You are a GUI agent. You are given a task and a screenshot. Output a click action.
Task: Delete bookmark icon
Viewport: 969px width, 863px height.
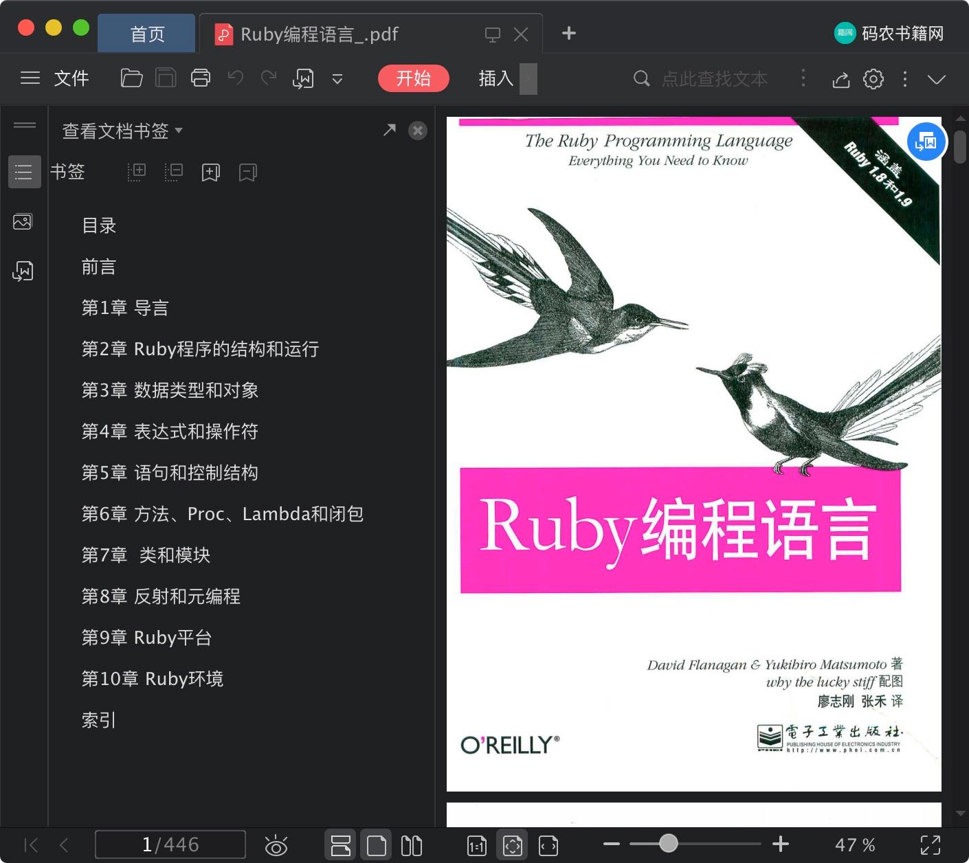click(x=248, y=172)
